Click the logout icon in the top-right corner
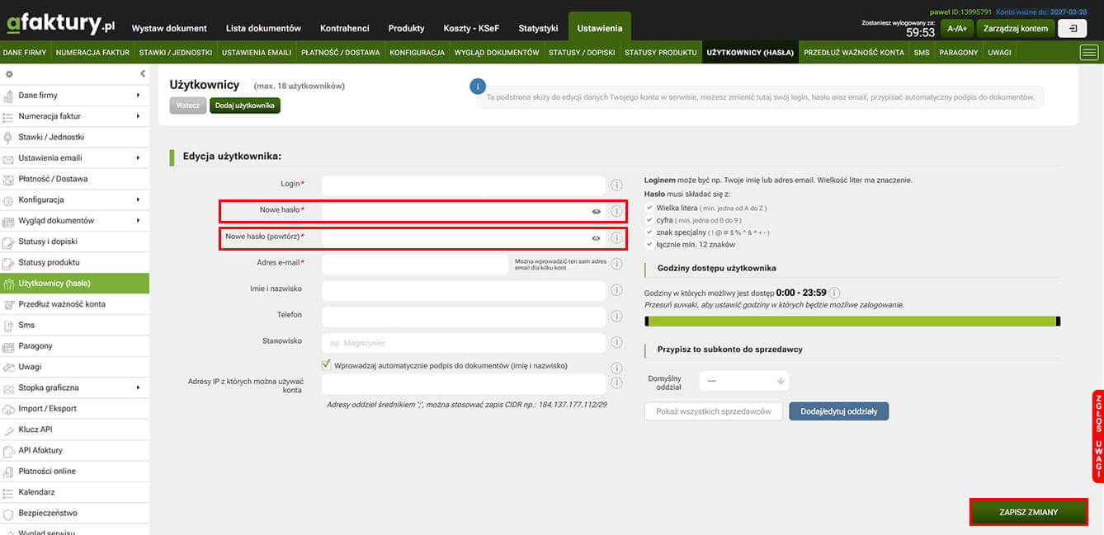Image resolution: width=1104 pixels, height=535 pixels. point(1073,28)
